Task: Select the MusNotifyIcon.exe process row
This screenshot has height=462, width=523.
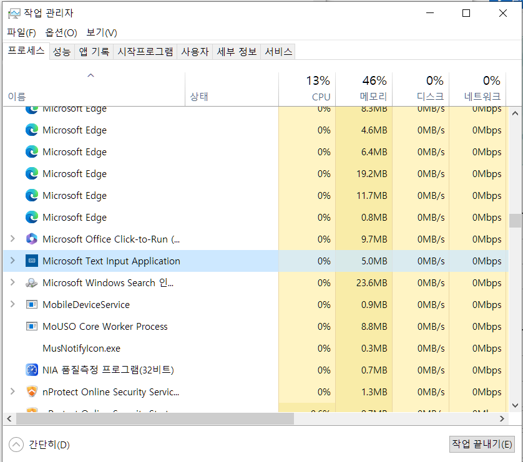Action: 256,348
